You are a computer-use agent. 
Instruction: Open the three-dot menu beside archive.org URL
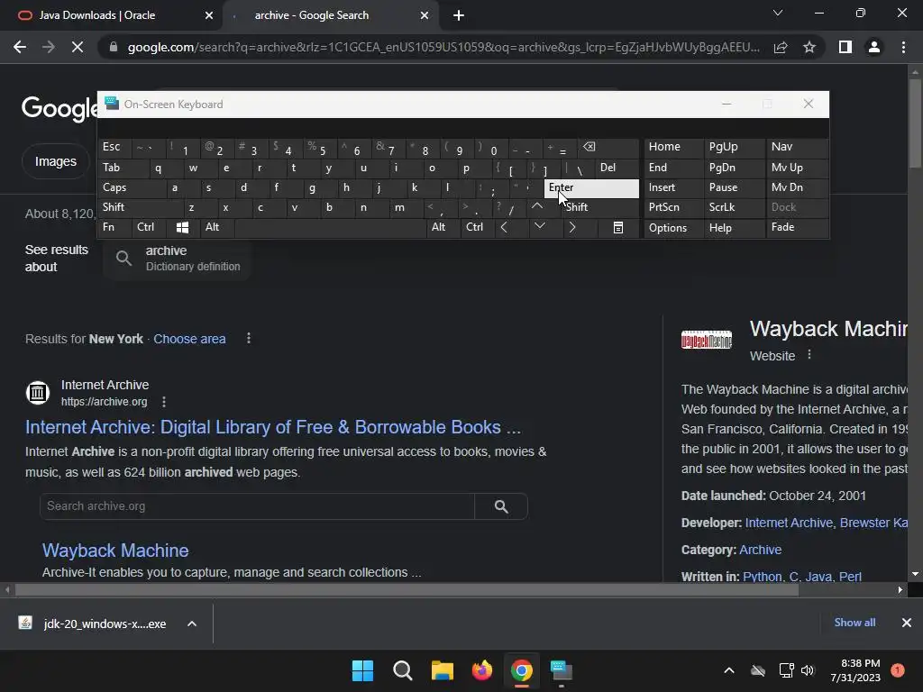pyautogui.click(x=164, y=402)
